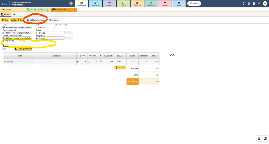Click the Save button

[x=5, y=20]
